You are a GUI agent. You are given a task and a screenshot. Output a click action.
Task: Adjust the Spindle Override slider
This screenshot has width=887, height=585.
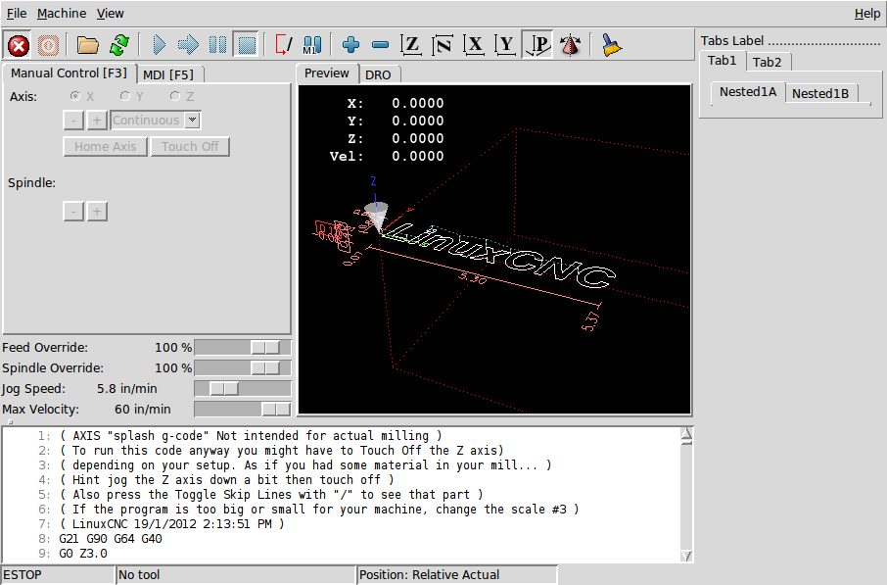(243, 368)
